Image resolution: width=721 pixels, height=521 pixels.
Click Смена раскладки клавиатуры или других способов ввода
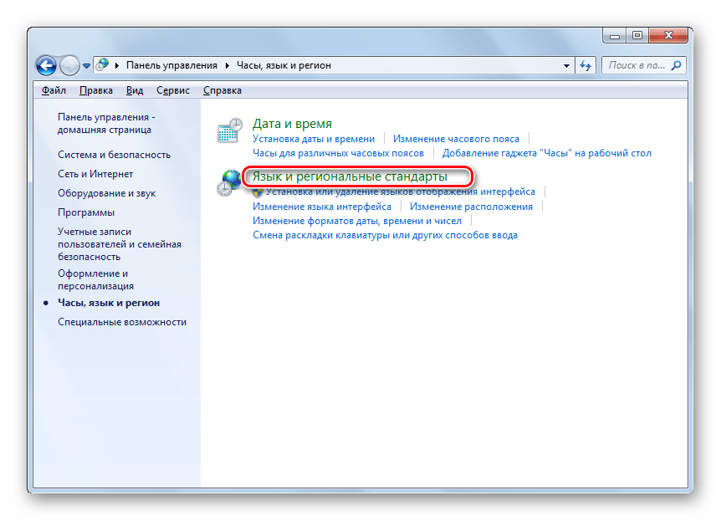coord(386,236)
